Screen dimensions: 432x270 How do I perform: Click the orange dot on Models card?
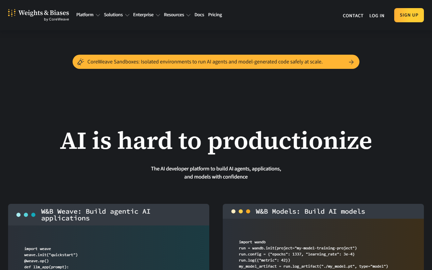248,211
